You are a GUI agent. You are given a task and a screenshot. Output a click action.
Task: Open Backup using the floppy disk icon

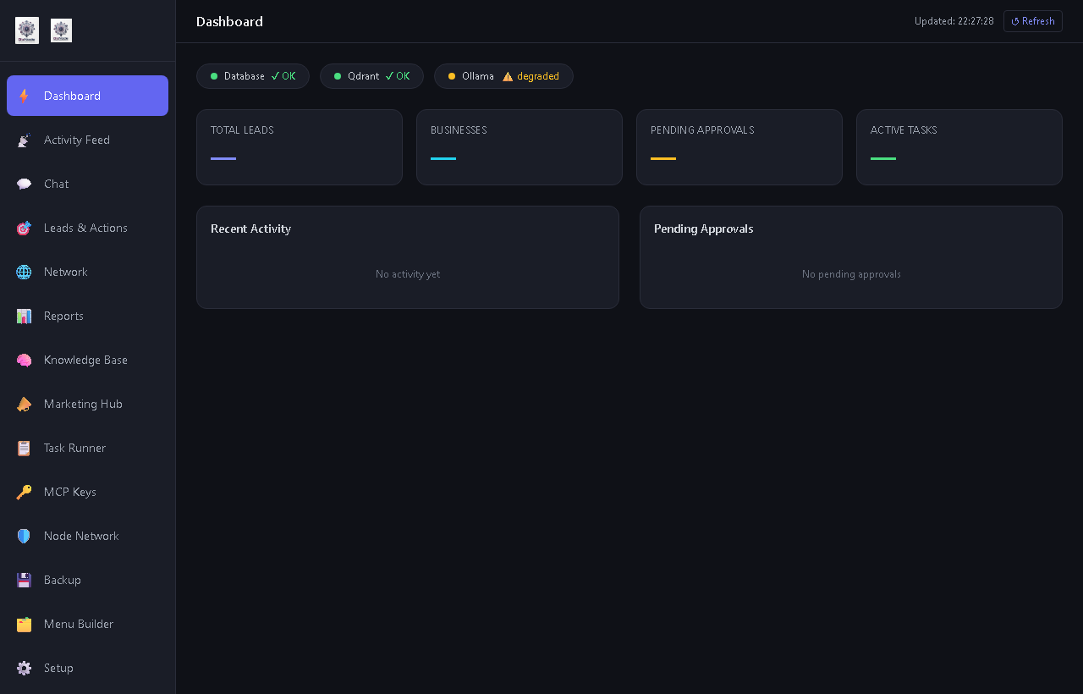[x=25, y=580]
